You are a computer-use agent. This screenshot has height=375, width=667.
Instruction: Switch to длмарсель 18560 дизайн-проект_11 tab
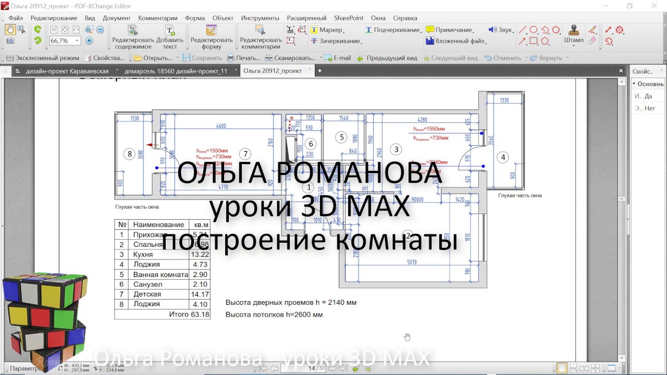point(176,71)
